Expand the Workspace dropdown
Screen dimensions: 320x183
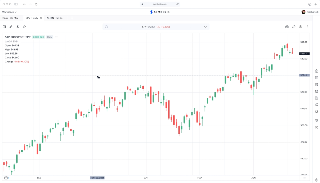coord(9,12)
